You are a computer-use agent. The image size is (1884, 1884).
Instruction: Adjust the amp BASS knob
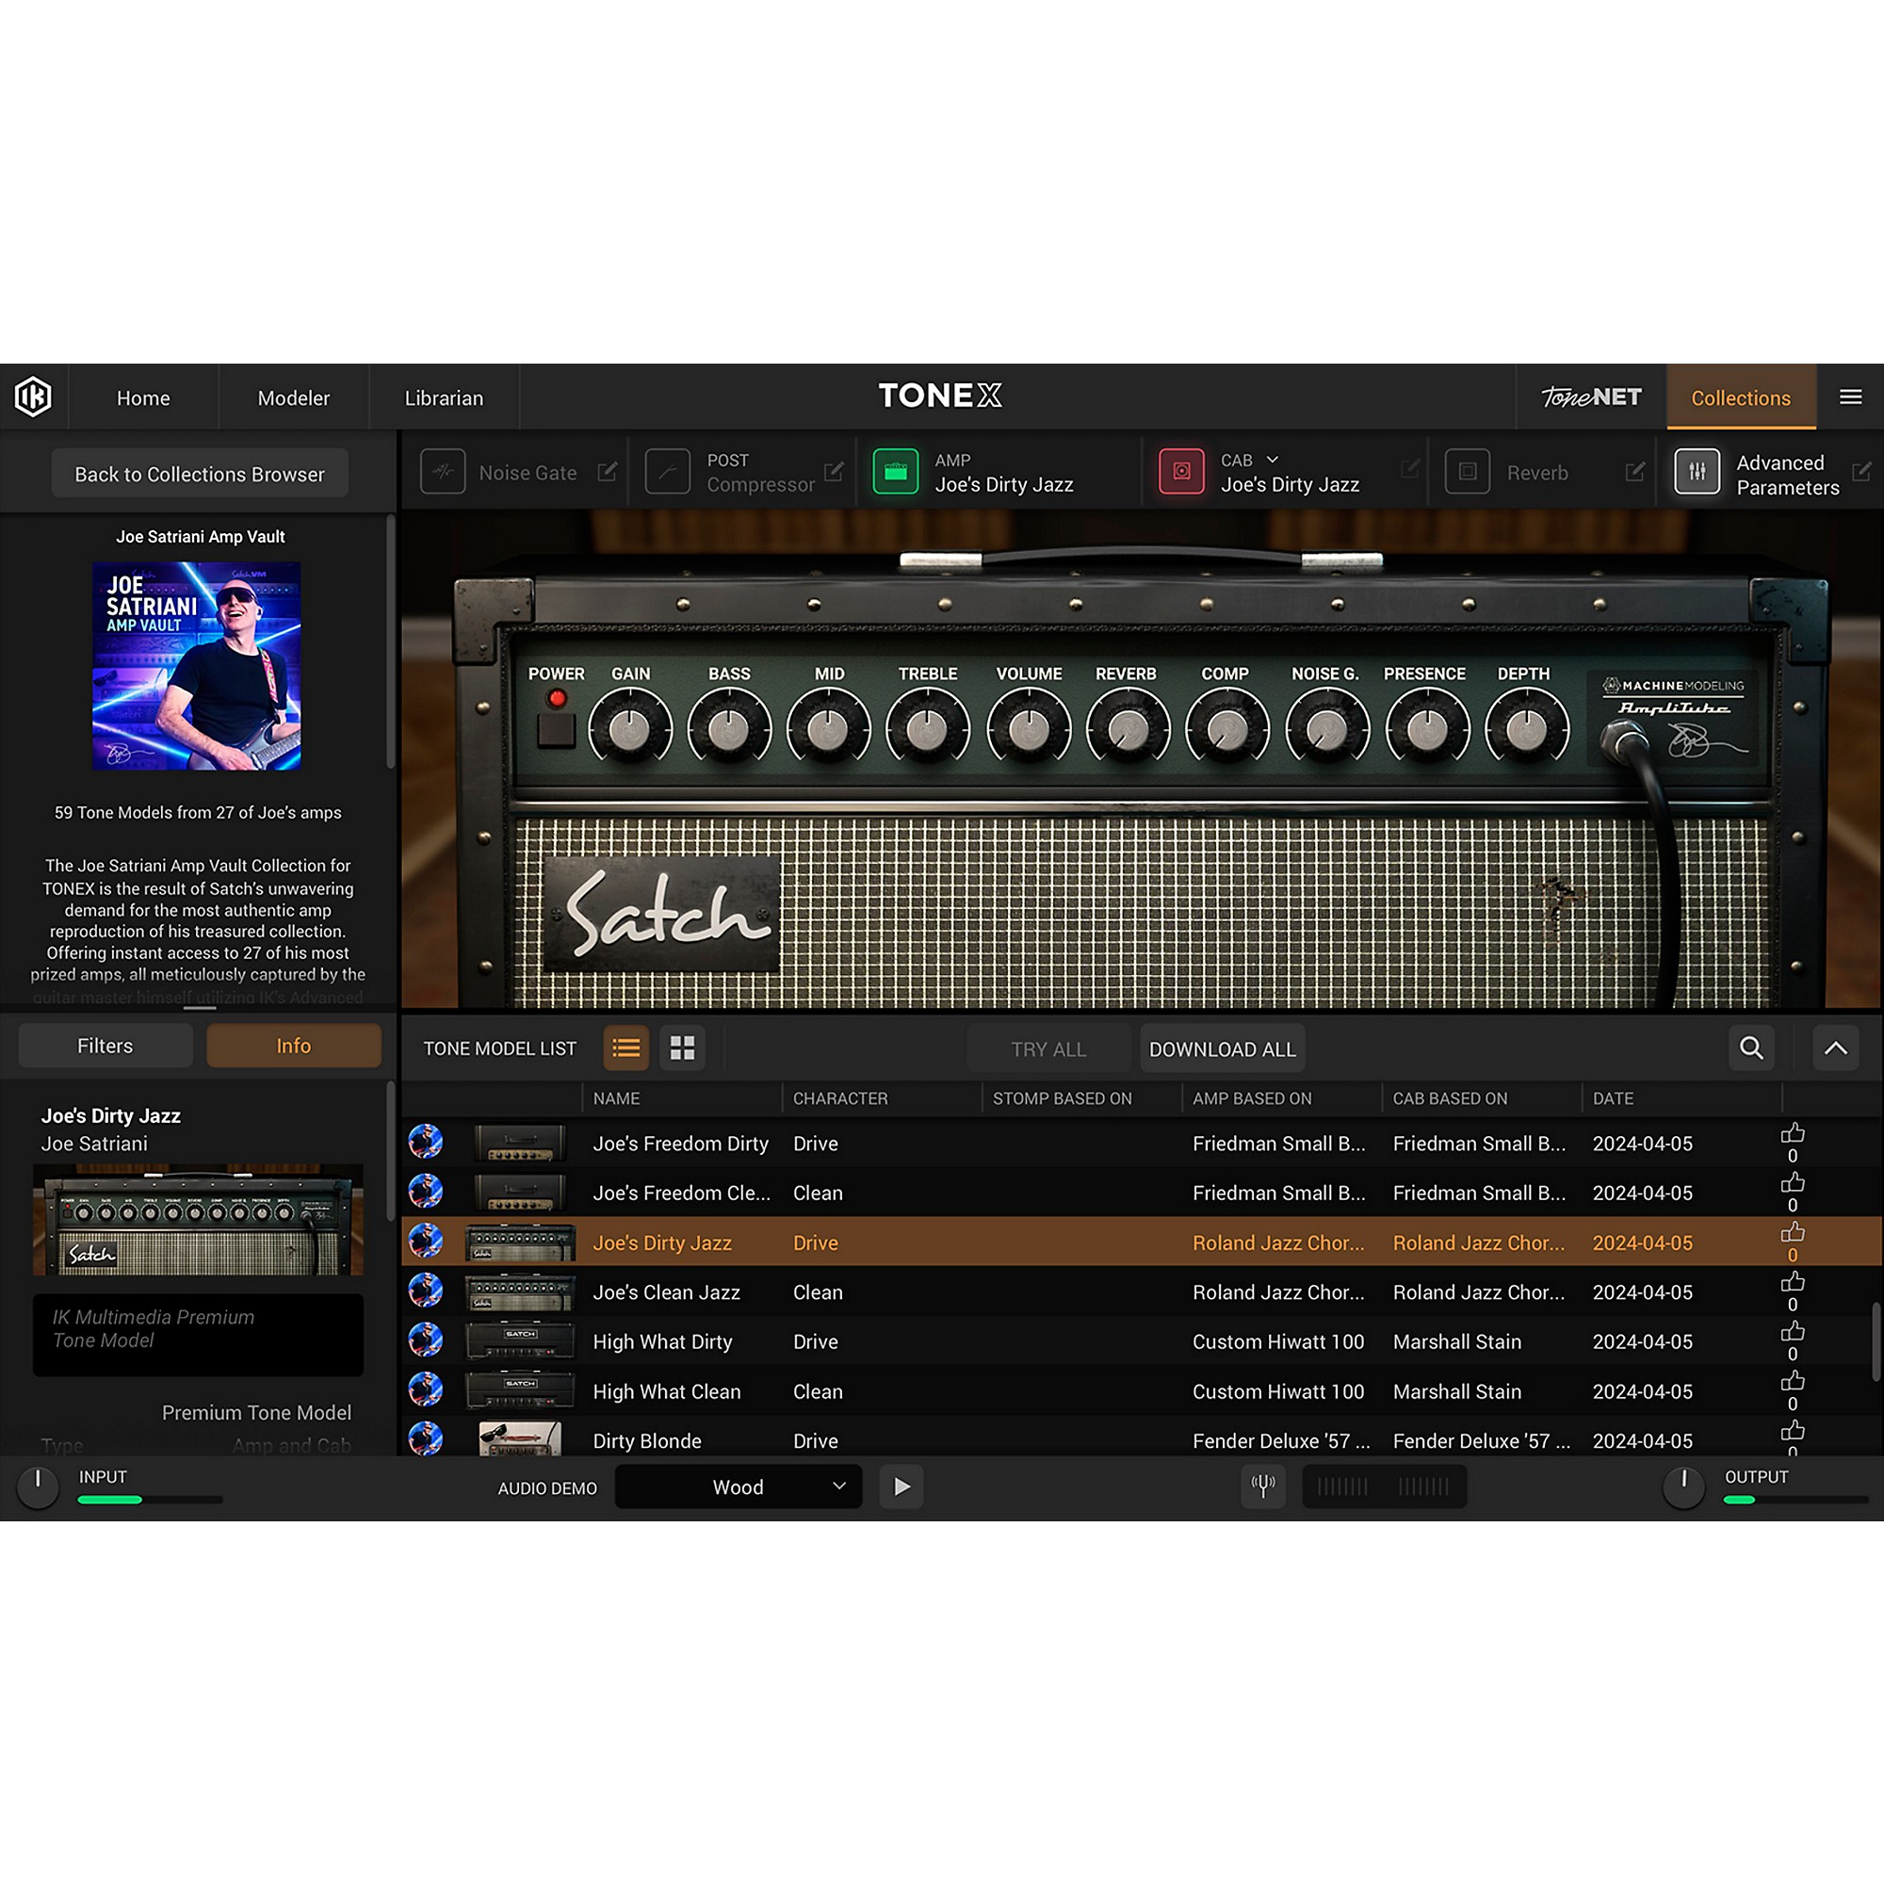728,728
